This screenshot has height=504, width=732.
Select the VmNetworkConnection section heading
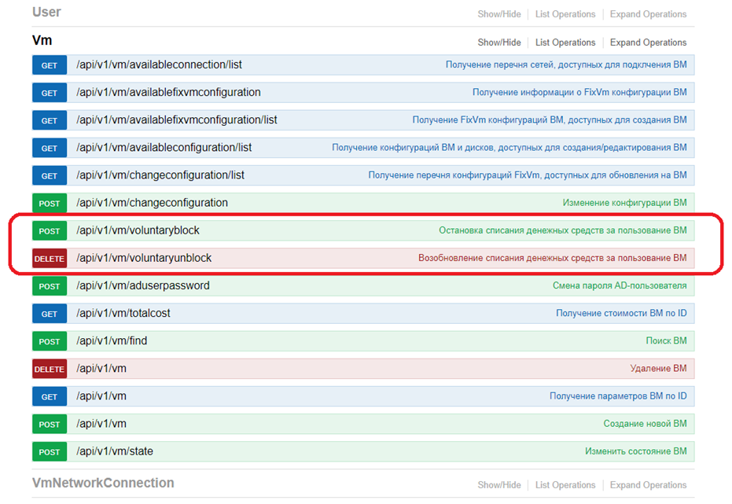pyautogui.click(x=103, y=483)
